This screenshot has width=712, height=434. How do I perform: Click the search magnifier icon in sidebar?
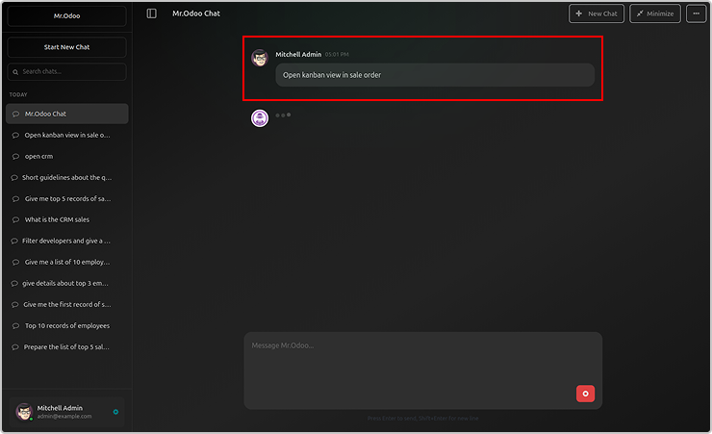click(15, 72)
